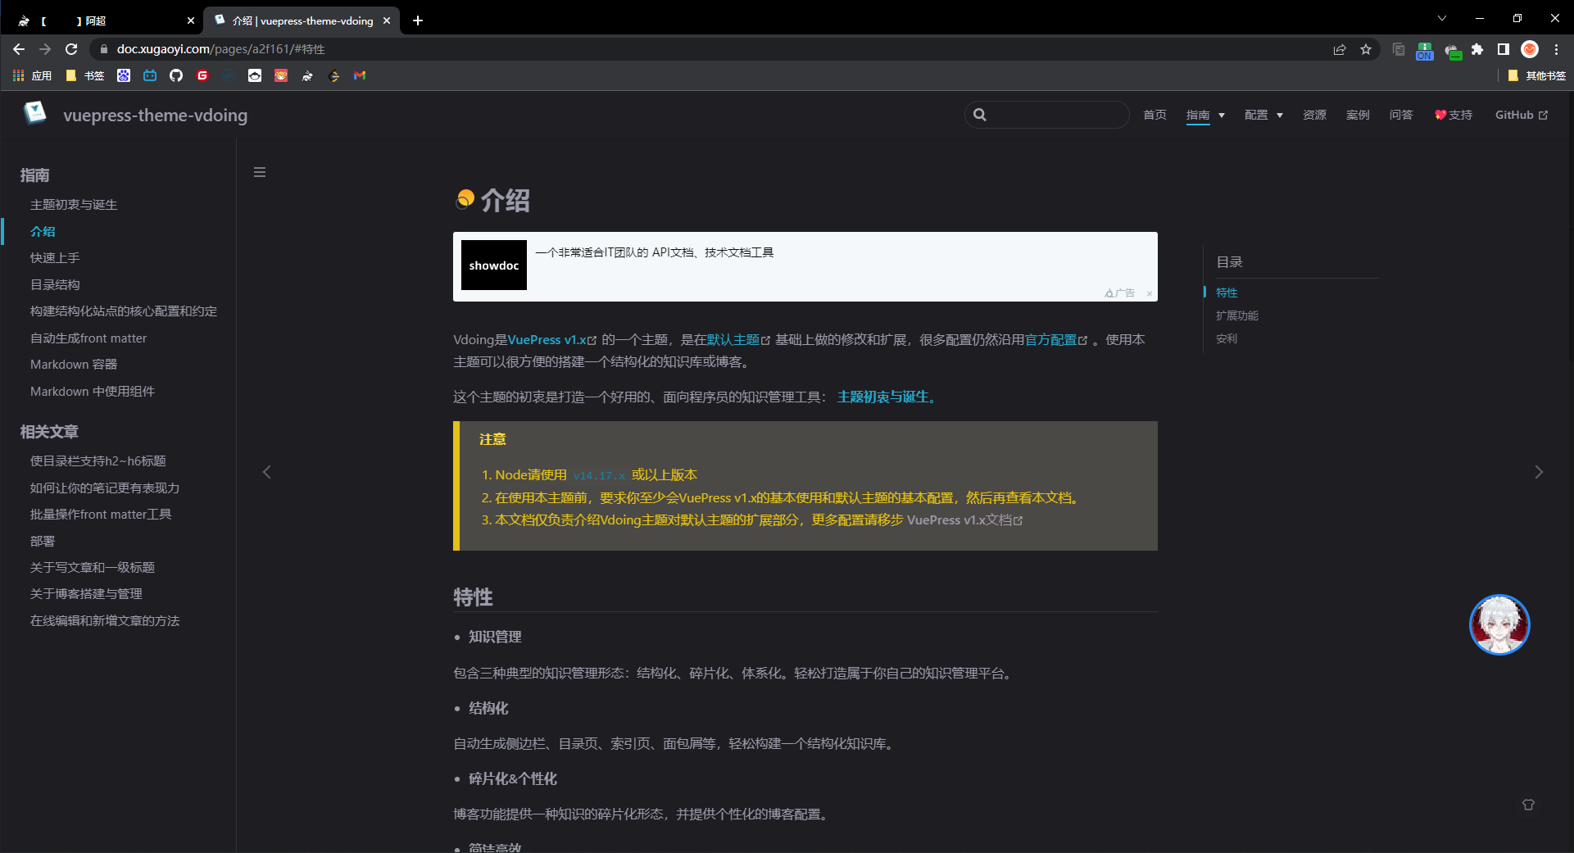Viewport: 1574px width, 853px height.
Task: Click the Gmail icon in the bookmarks bar
Action: point(360,75)
